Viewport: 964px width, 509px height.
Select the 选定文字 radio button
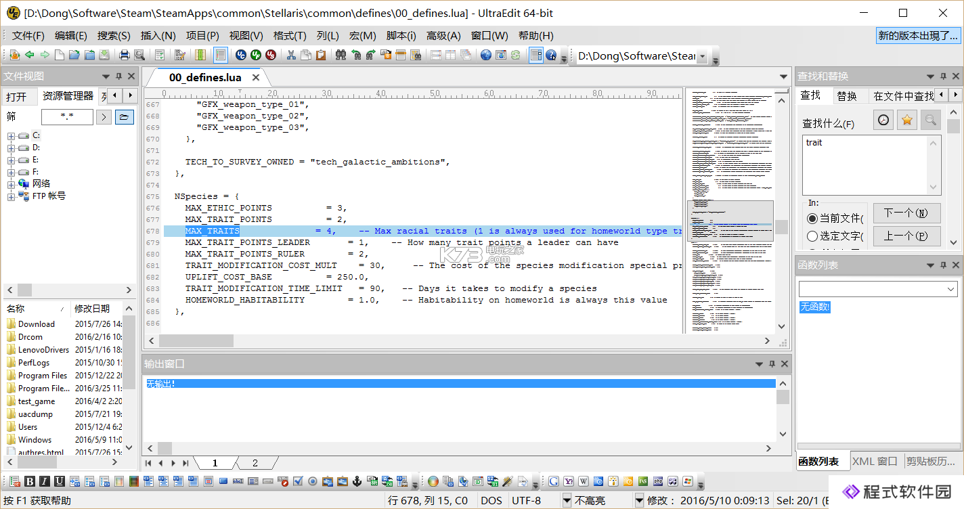pos(812,236)
